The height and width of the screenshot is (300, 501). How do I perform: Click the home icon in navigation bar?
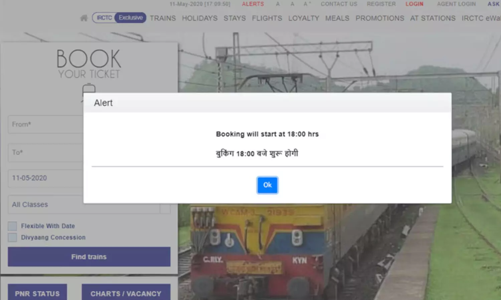point(84,18)
